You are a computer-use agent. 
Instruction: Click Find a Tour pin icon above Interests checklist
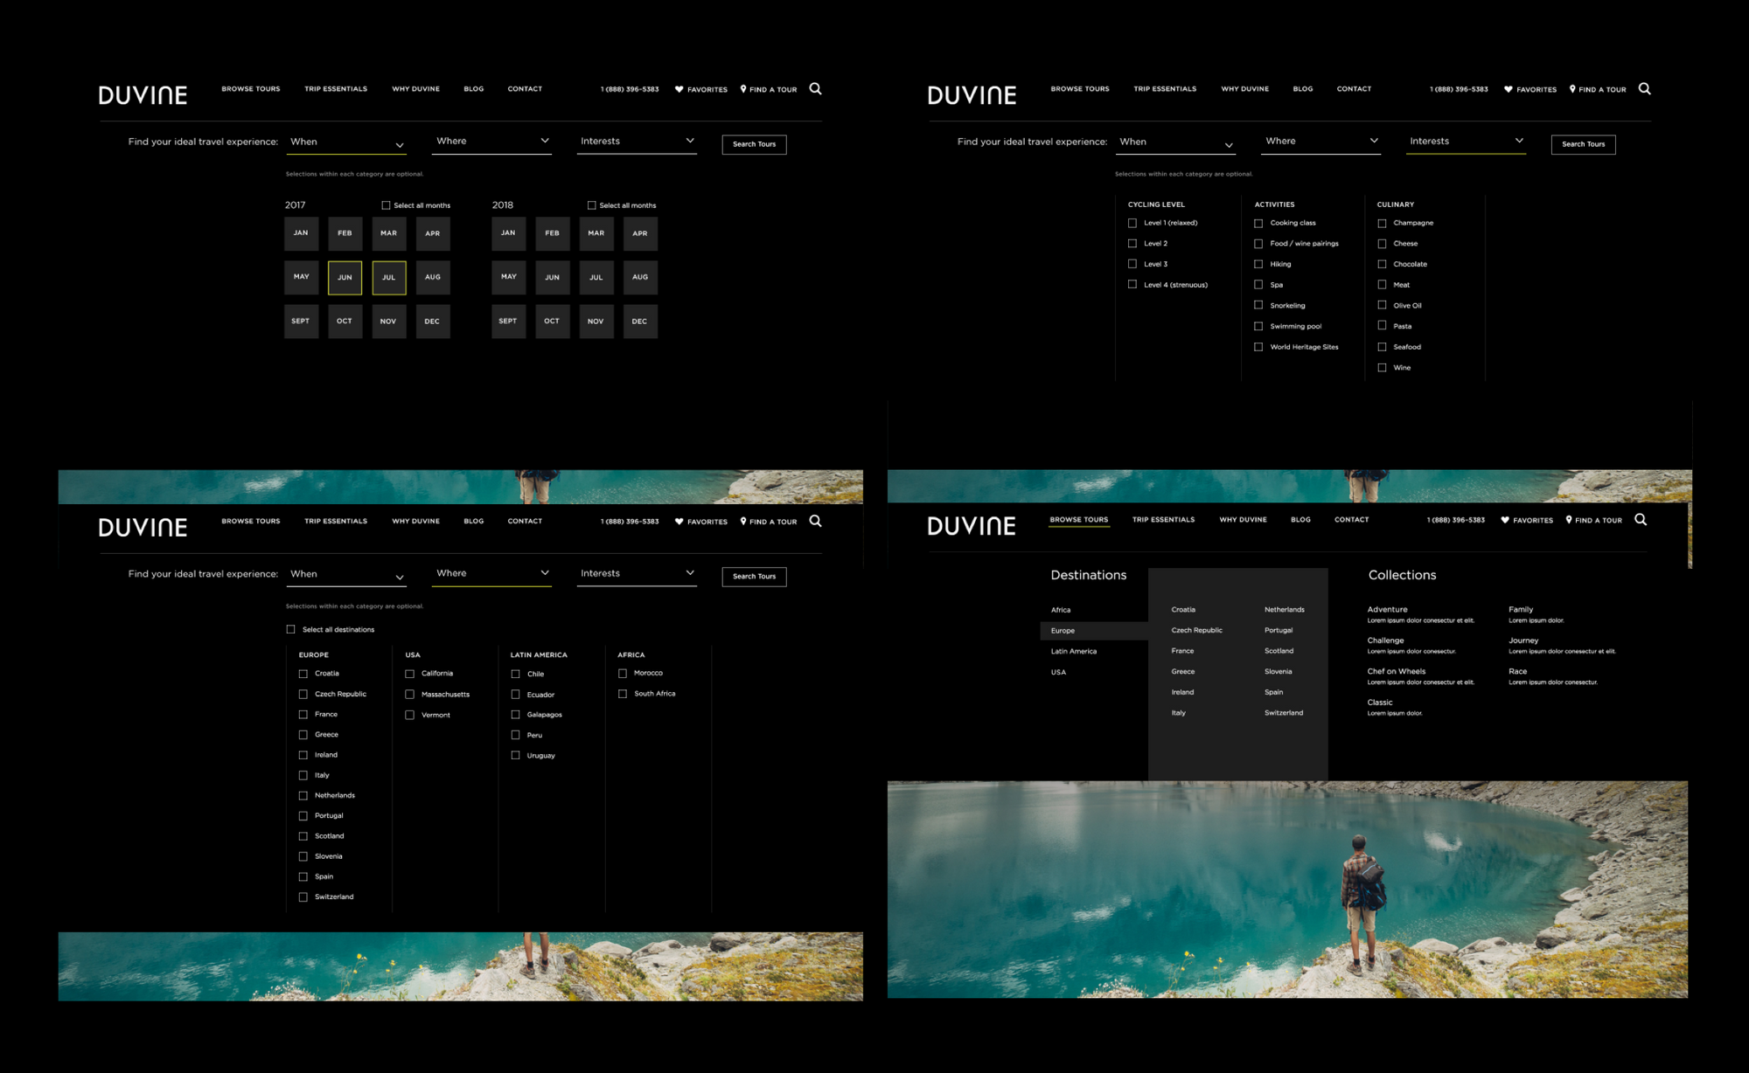[x=1572, y=89]
